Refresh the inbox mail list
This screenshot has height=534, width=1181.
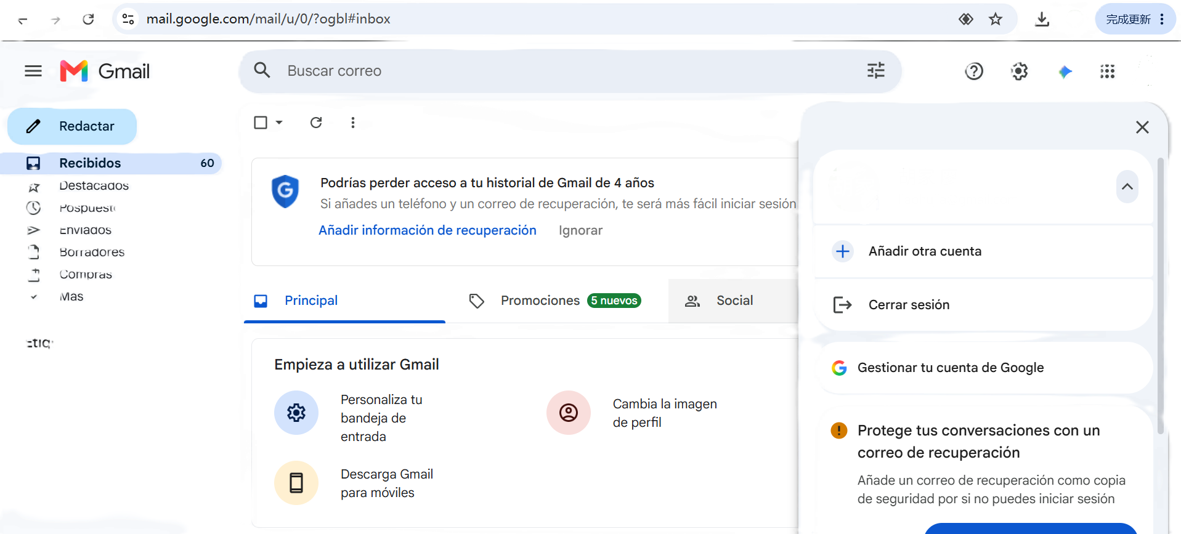316,123
